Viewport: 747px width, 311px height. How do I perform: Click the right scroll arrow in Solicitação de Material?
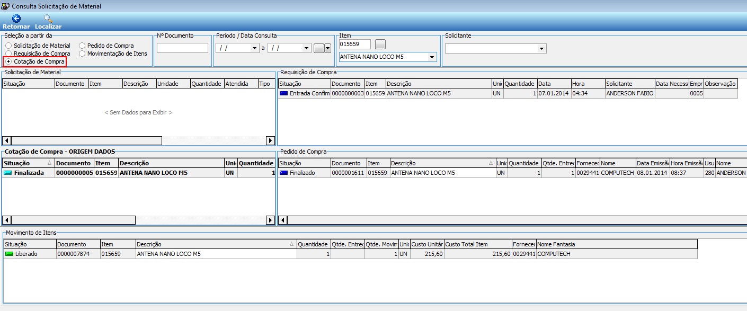point(270,140)
